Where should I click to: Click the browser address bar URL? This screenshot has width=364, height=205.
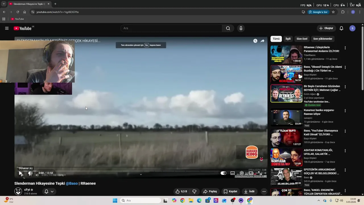pyautogui.click(x=57, y=12)
